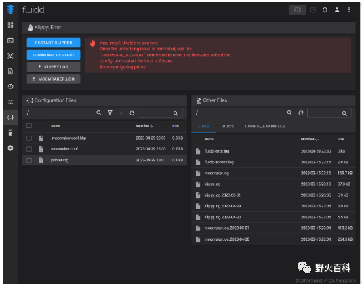Screen dimensions: 362x284
Task: Open the Settings gear in the sidebar
Action: point(10,148)
